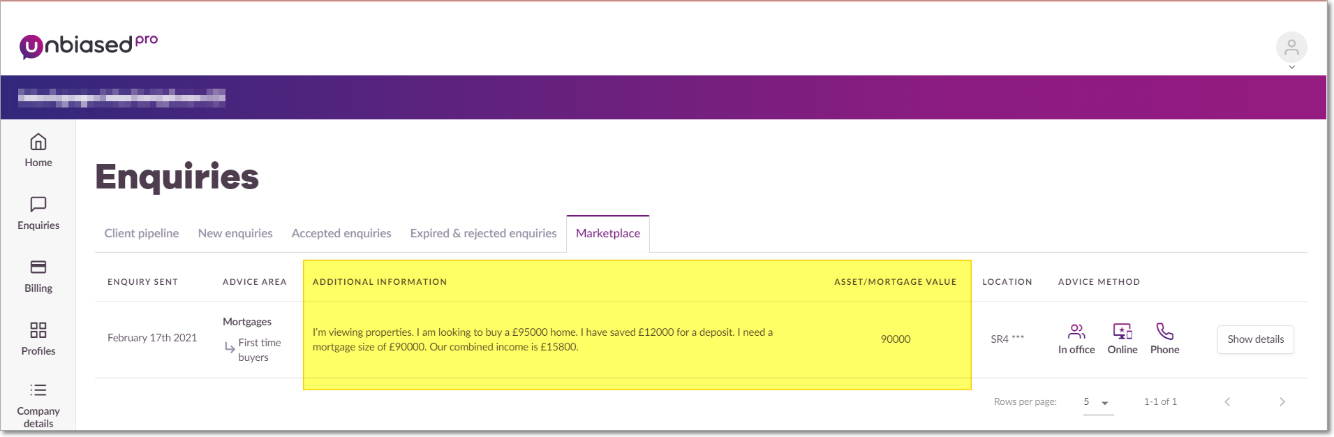Image resolution: width=1334 pixels, height=437 pixels.
Task: Expand the chevron below the profile avatar
Action: [1291, 68]
